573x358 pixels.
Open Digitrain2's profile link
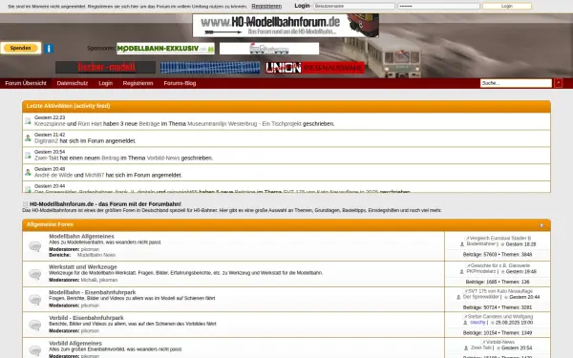(x=46, y=141)
